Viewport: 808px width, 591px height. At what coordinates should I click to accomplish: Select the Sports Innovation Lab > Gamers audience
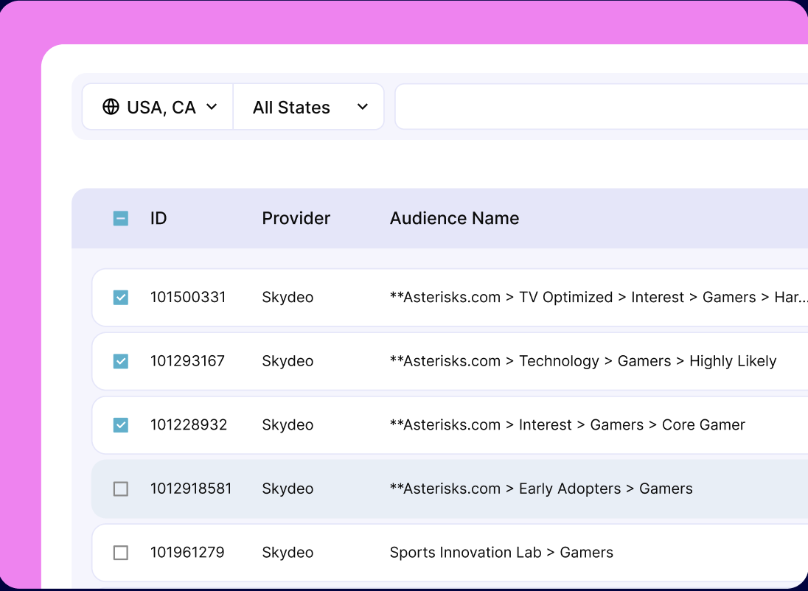pyautogui.click(x=501, y=553)
